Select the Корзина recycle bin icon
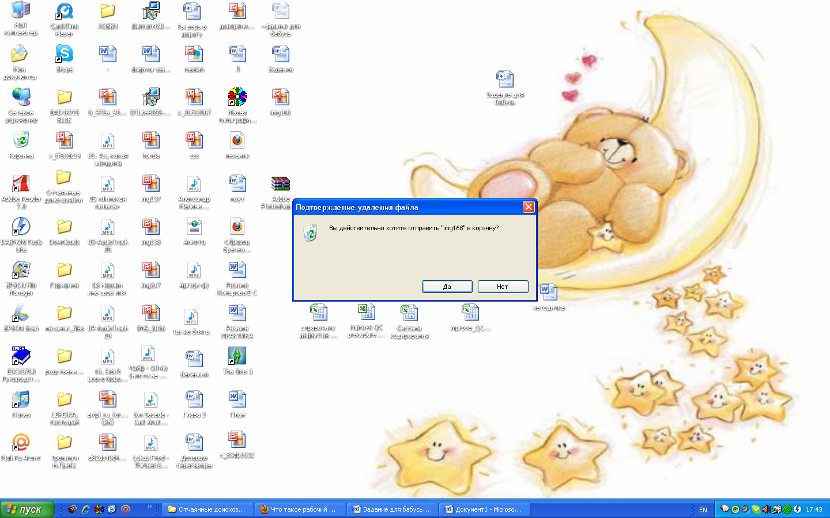Image resolution: width=830 pixels, height=518 pixels. 21,145
